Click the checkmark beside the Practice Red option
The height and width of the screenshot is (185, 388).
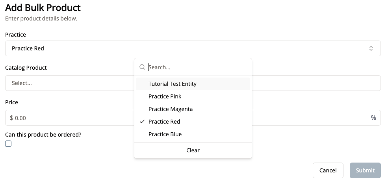(142, 122)
